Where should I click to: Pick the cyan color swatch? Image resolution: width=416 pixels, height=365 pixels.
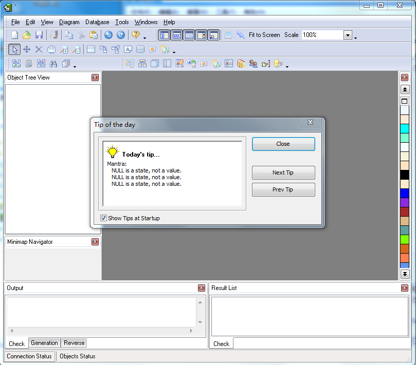pos(405,128)
